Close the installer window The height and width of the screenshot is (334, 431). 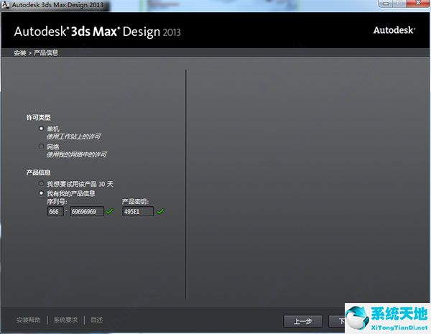click(x=418, y=3)
